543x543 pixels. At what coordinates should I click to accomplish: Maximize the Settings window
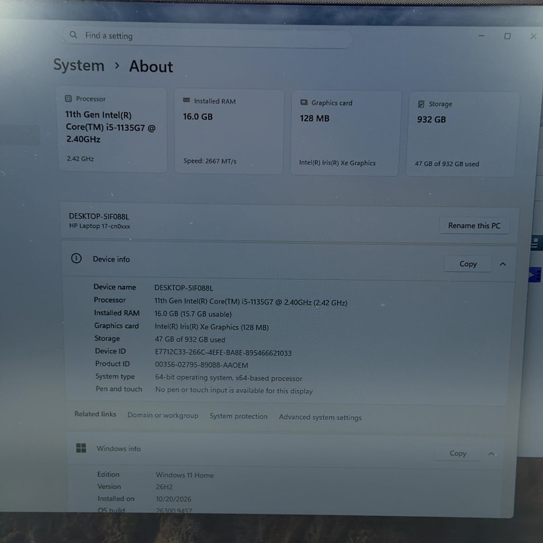(x=507, y=36)
